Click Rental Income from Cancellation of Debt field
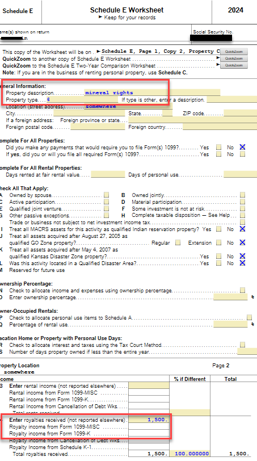257x461 pixels. 149,406
